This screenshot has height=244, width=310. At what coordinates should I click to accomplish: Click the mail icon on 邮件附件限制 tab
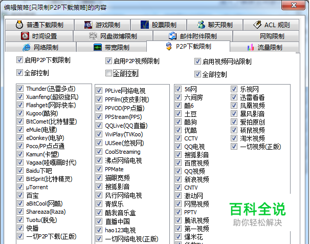click(x=172, y=36)
